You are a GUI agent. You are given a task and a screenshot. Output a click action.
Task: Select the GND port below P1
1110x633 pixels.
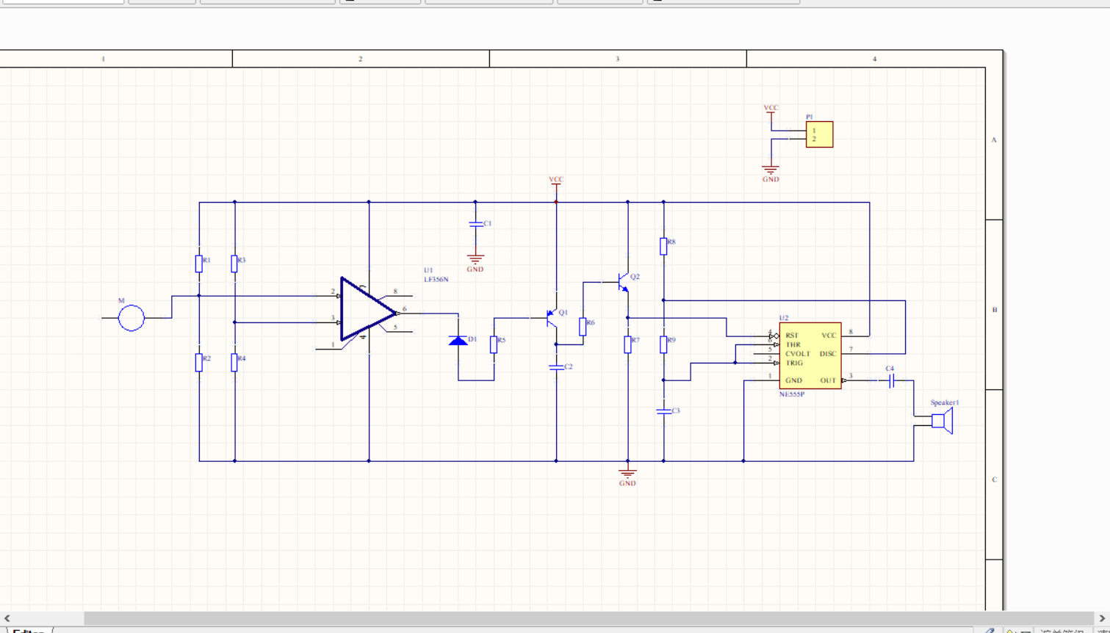[770, 174]
